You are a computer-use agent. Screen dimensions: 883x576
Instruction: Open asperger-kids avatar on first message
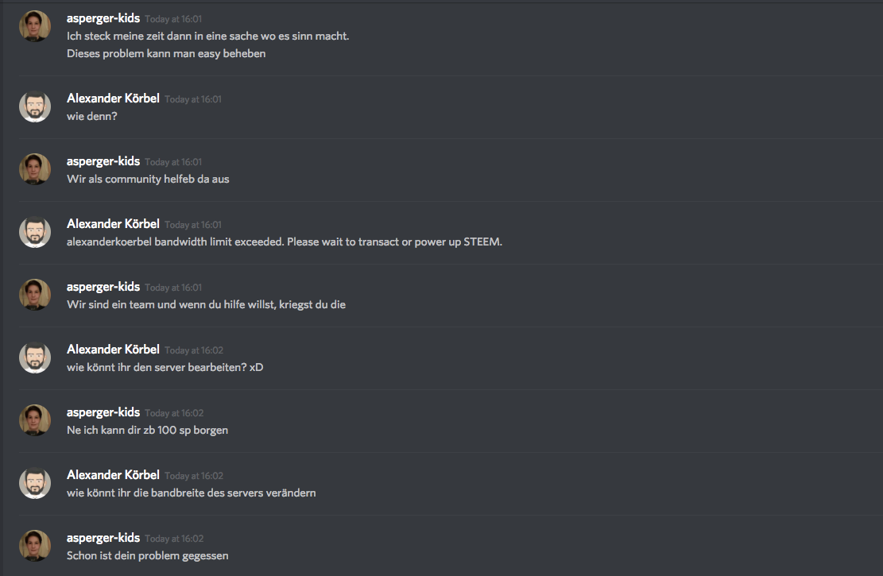point(35,26)
